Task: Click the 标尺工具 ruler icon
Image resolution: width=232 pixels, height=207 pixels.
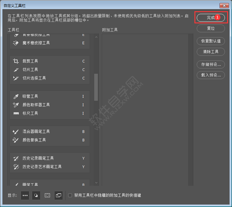Action: pos(16,114)
